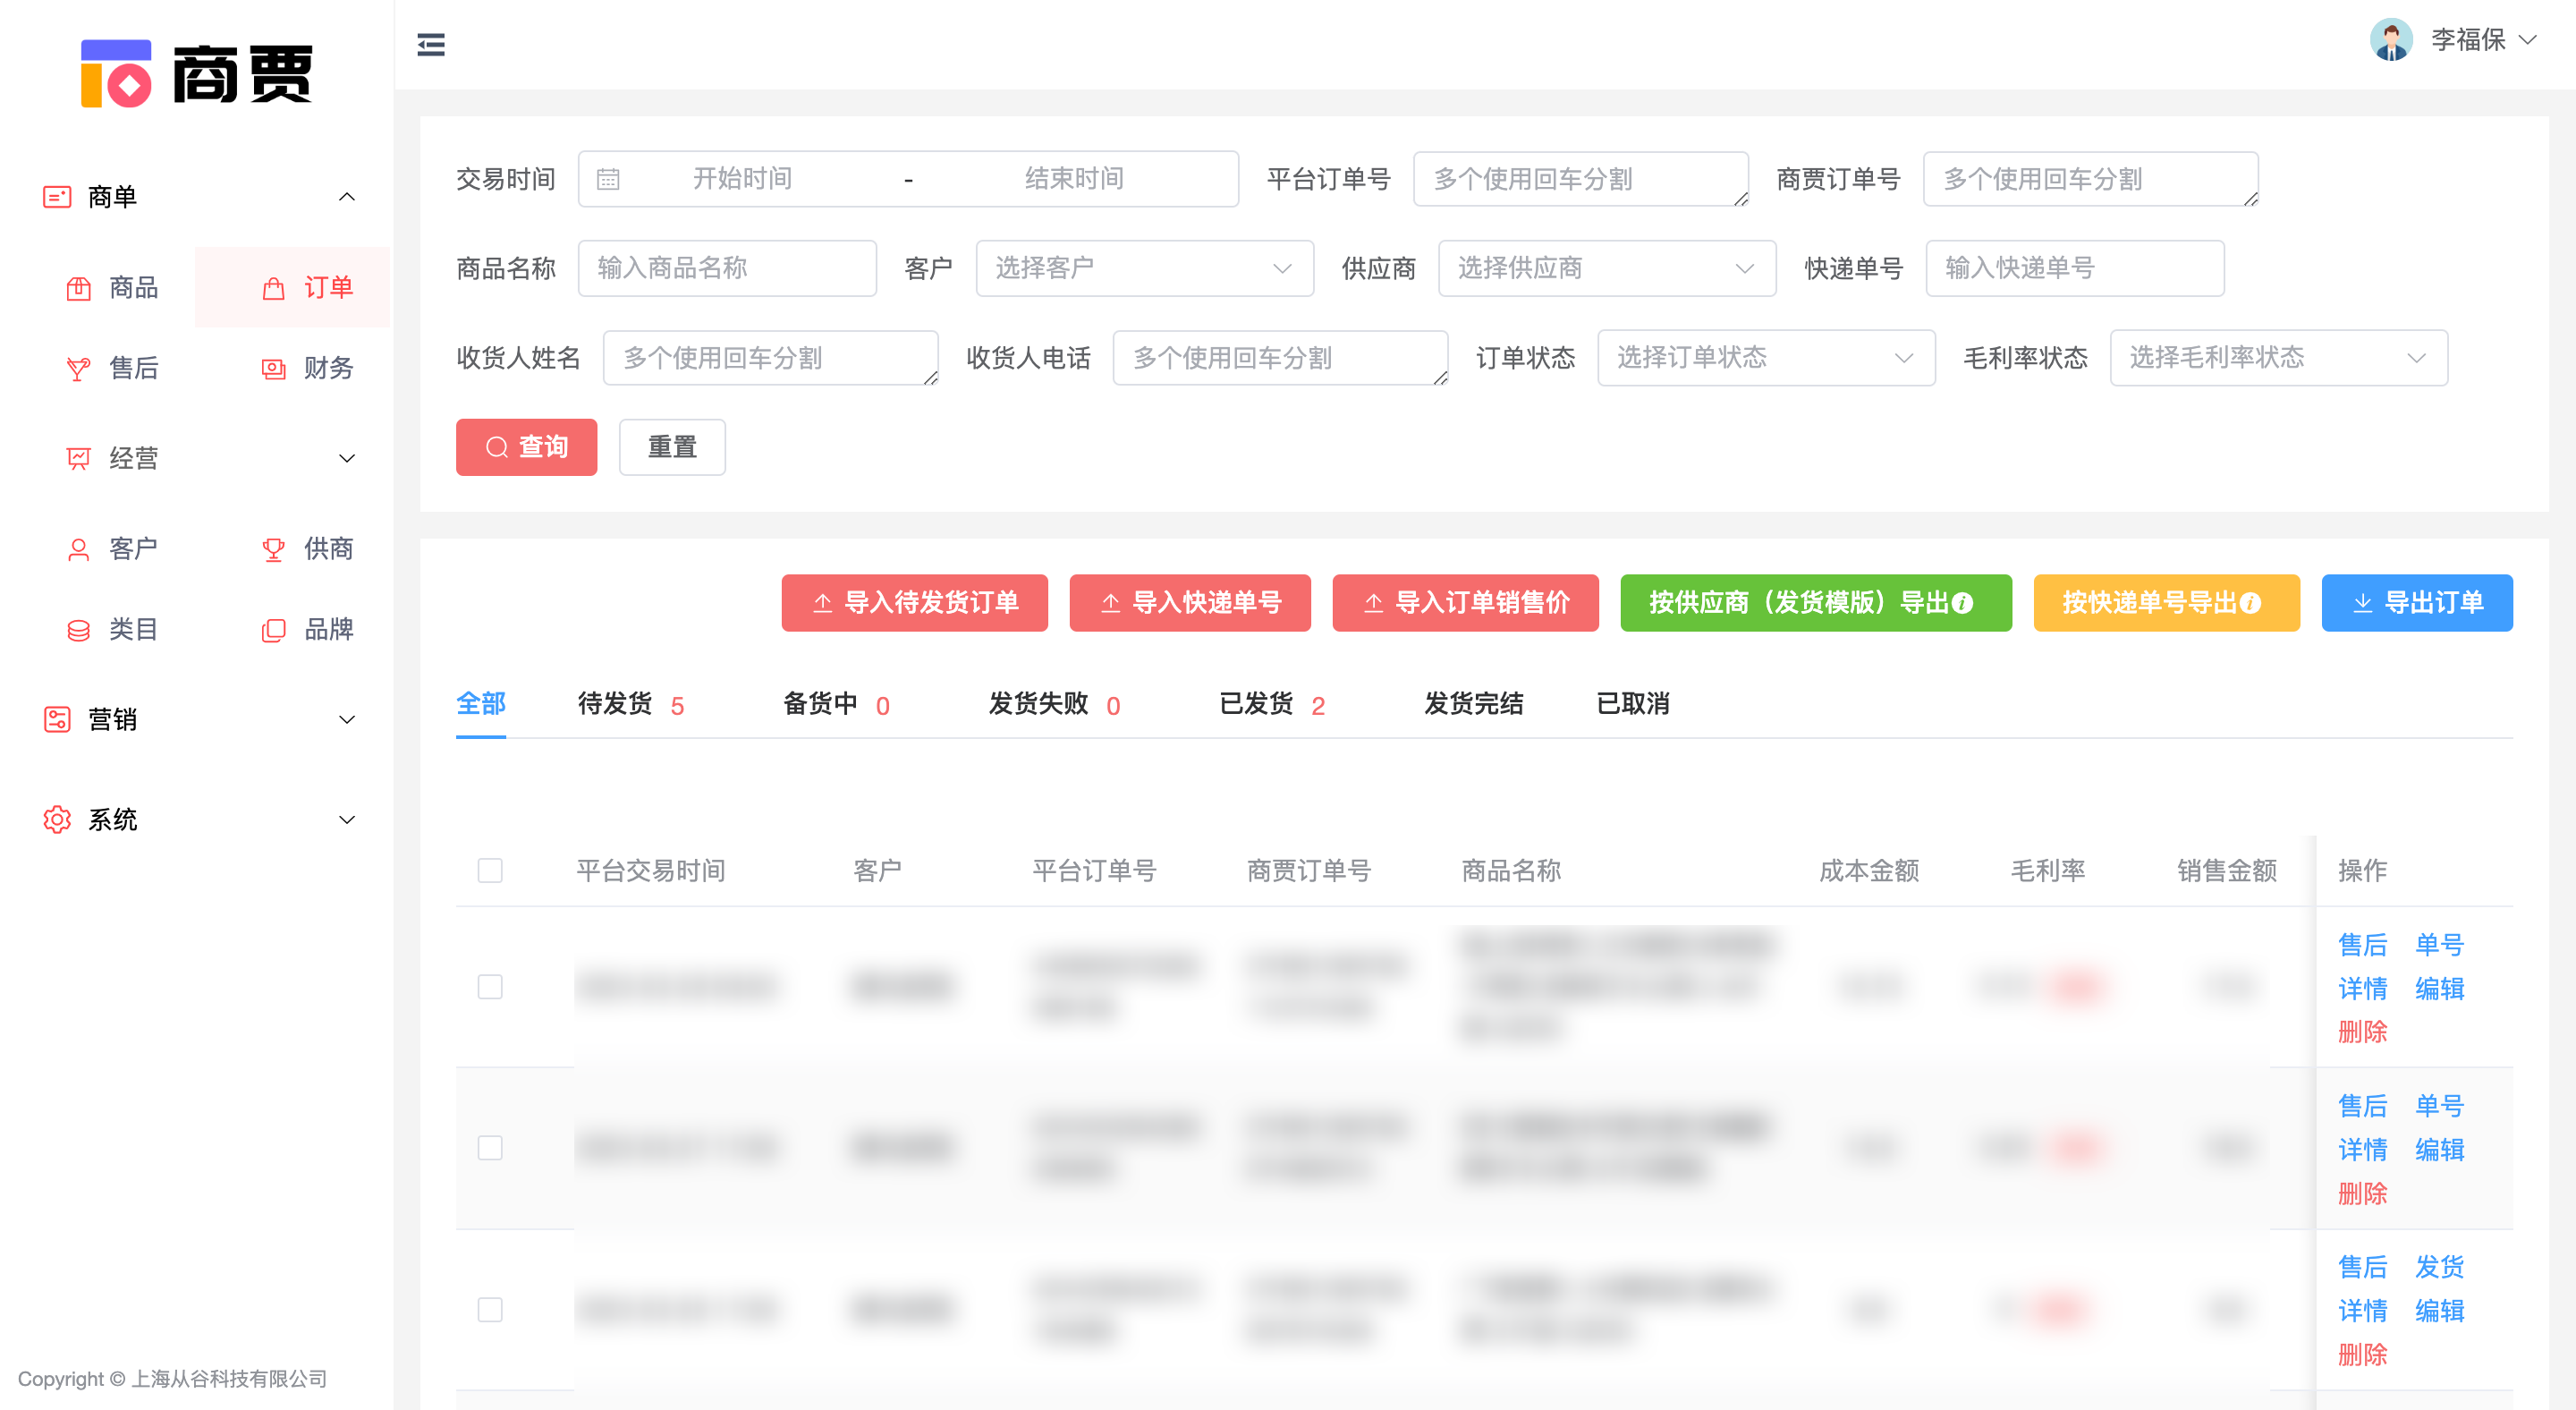This screenshot has height=1410, width=2576.
Task: Collapse the sidebar with the hamburger icon
Action: click(431, 44)
